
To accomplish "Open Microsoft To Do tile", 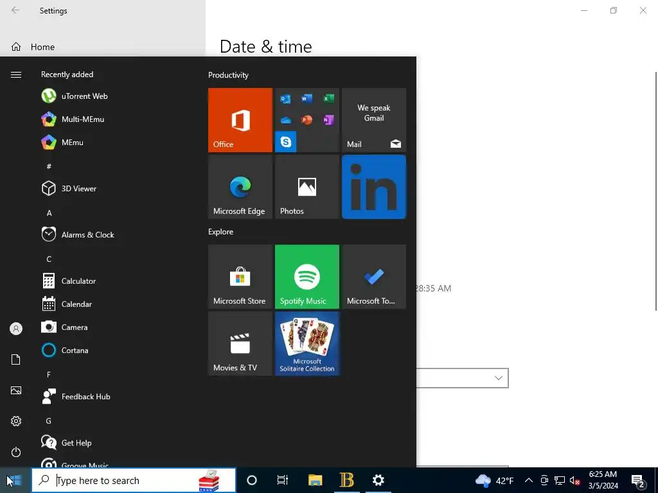I will click(x=374, y=277).
